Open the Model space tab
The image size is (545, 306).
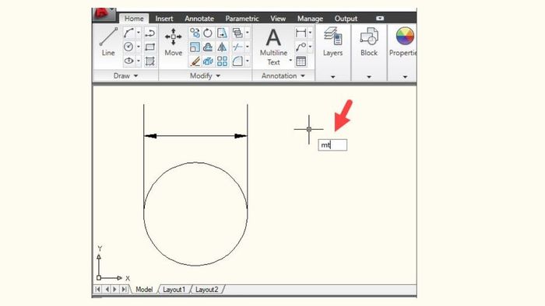point(144,290)
